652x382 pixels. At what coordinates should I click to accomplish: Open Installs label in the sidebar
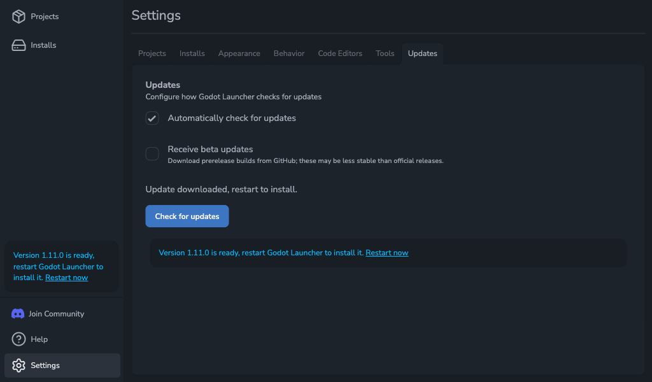[x=43, y=45]
